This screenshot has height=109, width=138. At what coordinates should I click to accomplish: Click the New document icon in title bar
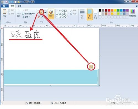click(16, 2)
